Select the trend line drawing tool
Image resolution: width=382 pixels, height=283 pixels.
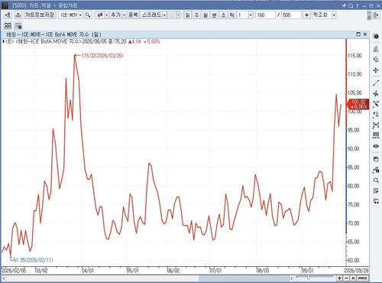pyautogui.click(x=376, y=83)
